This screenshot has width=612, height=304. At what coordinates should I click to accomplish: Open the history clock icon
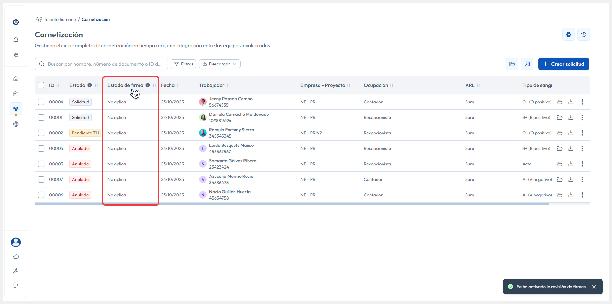tap(583, 34)
